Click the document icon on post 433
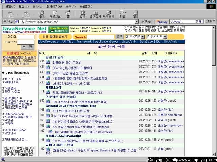Screen dimensions: 217x162 click(48, 67)
